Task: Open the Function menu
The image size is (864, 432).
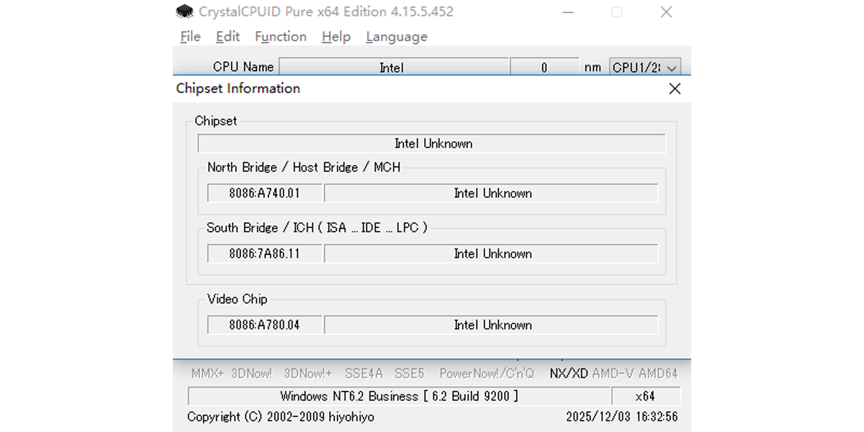Action: pyautogui.click(x=280, y=37)
